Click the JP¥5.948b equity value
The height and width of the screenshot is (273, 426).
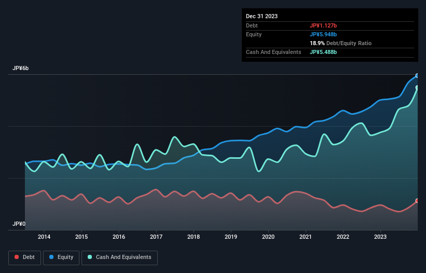323,34
